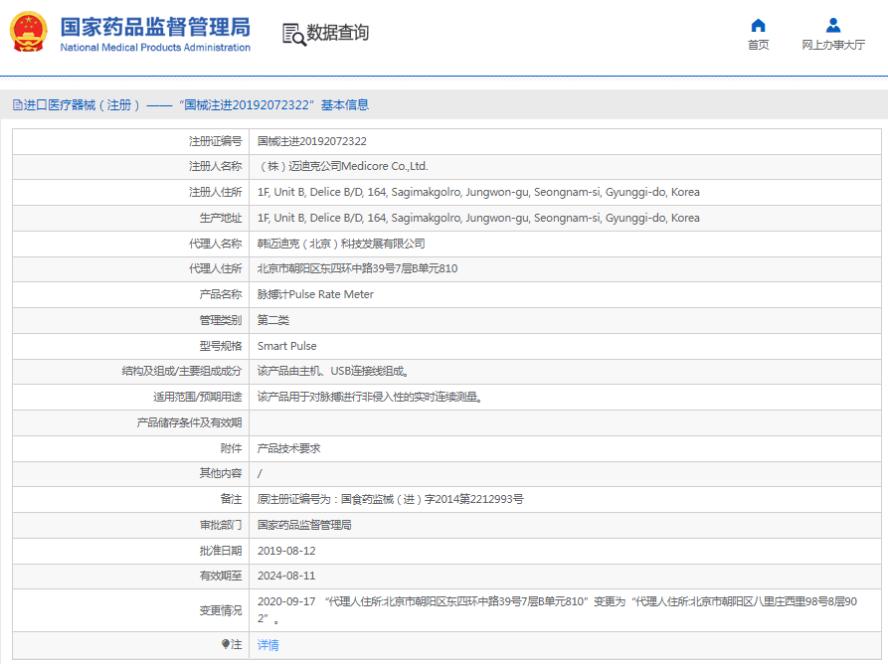
Task: Click the 数据查询 magnifier icon
Action: coord(293,34)
